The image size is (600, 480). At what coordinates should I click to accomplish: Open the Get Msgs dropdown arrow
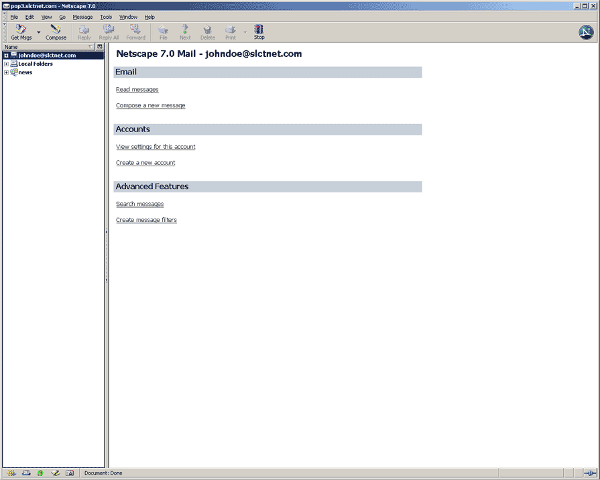[38, 33]
